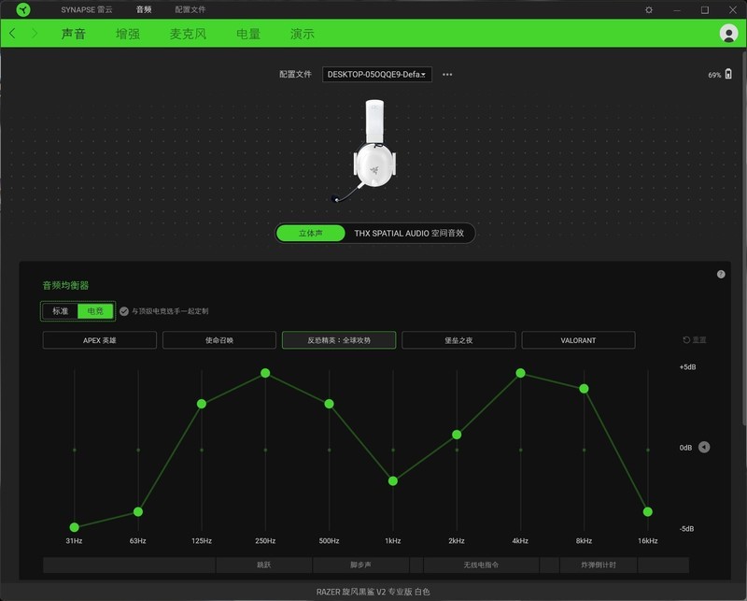Image resolution: width=747 pixels, height=601 pixels.
Task: Click the Razer Synapse logo icon
Action: pyautogui.click(x=22, y=9)
